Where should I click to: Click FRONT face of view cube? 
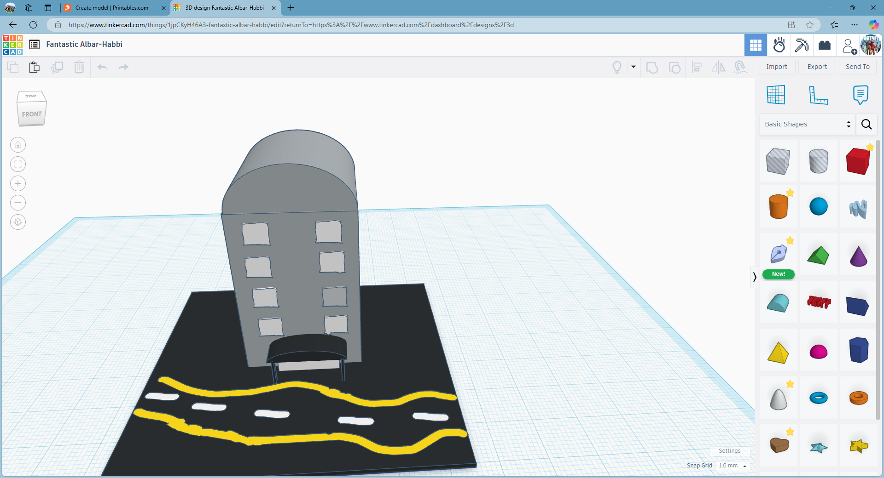pyautogui.click(x=32, y=114)
